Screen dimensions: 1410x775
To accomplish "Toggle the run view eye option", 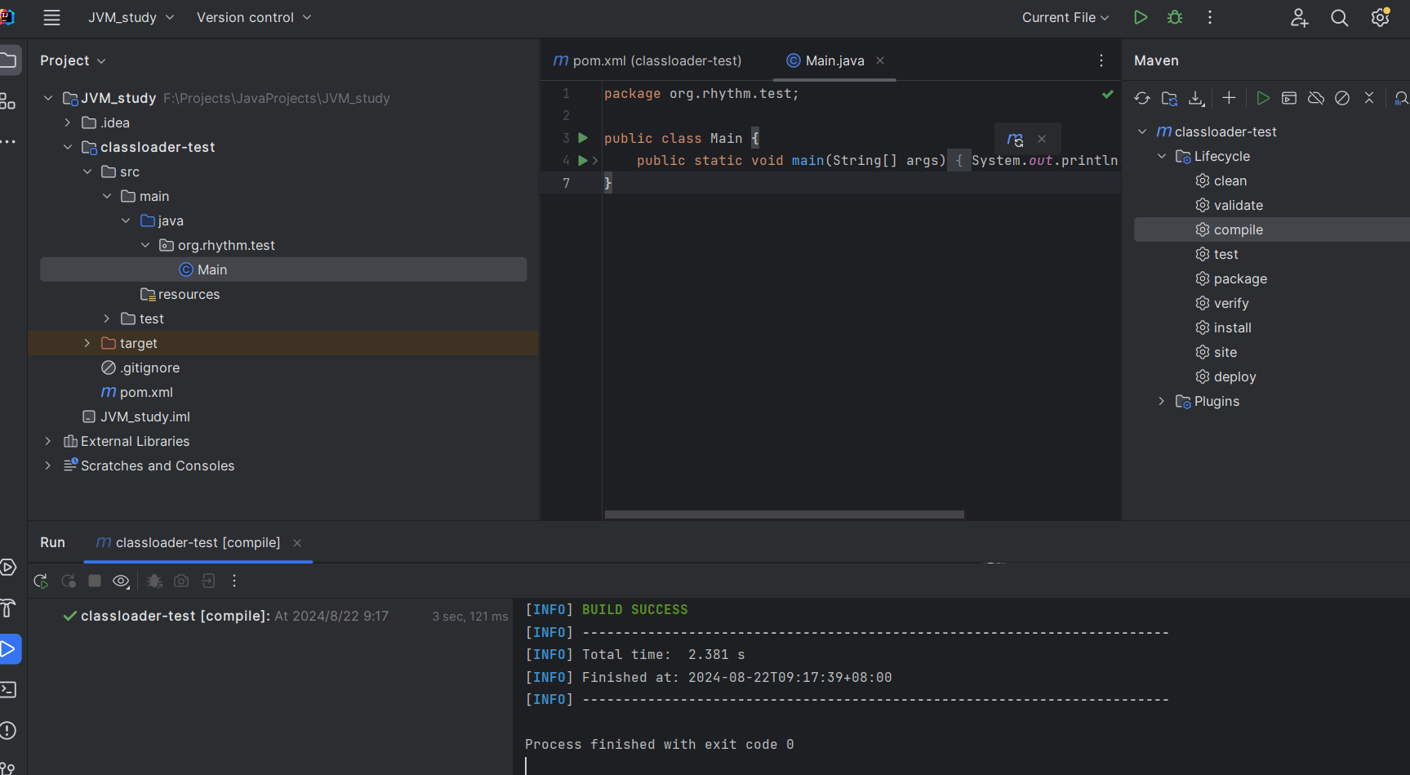I will [x=121, y=581].
